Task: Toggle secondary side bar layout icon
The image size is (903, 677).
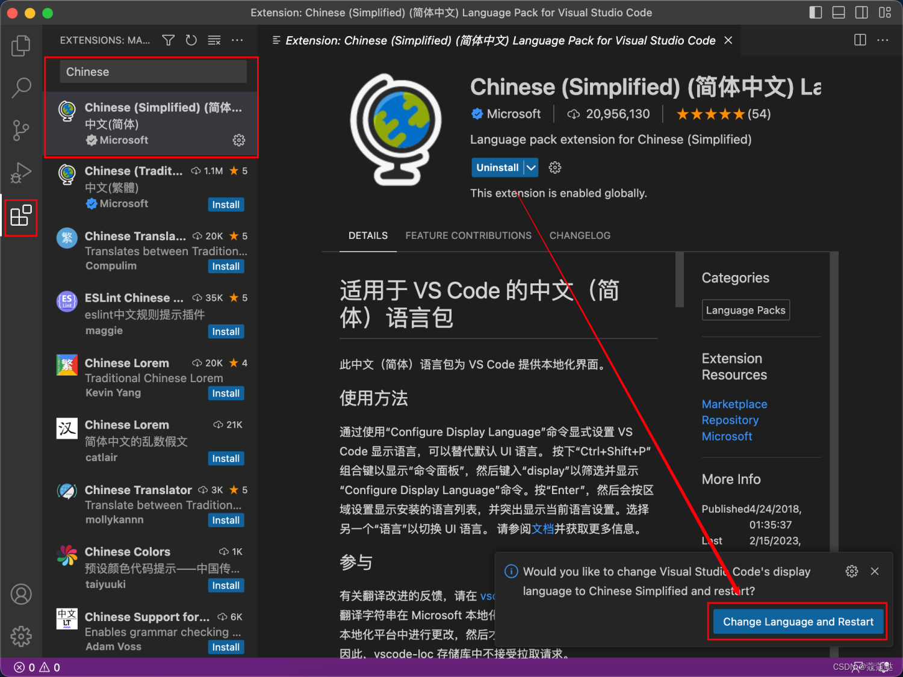Action: coord(861,13)
